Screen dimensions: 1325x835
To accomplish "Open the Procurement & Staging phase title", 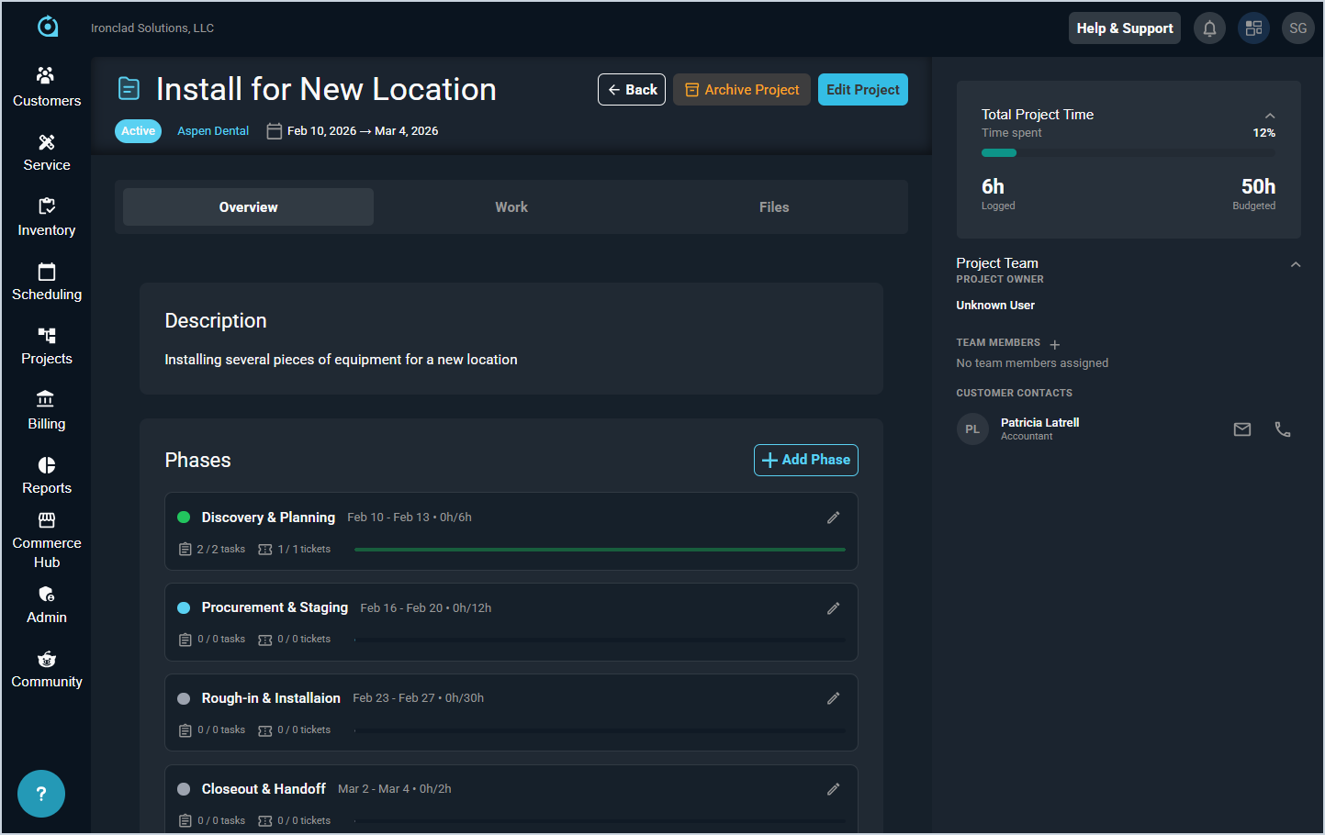I will 275,607.
